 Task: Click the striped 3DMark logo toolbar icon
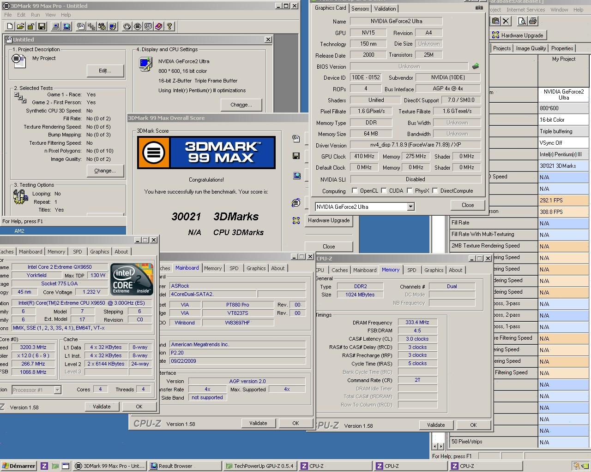coord(138,26)
